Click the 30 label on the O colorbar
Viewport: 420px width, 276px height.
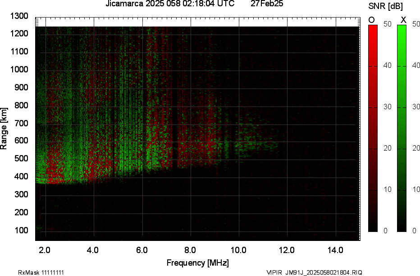[388, 107]
